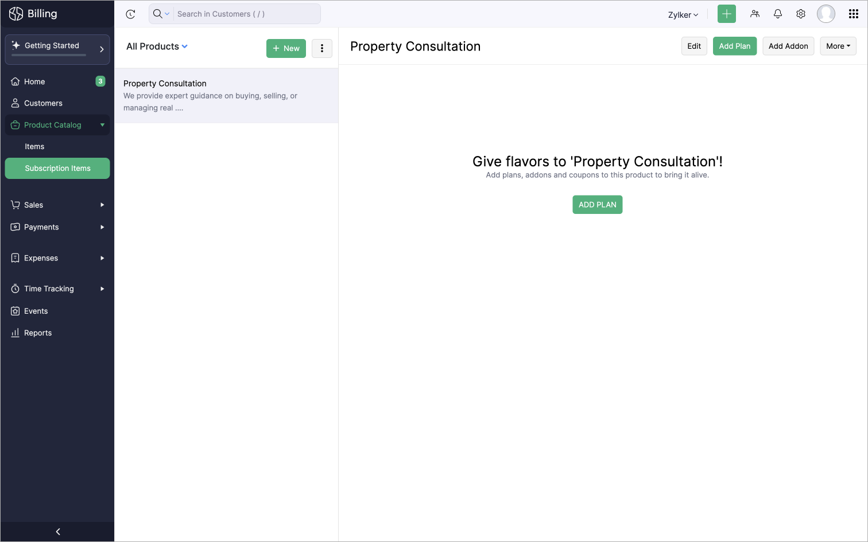Image resolution: width=868 pixels, height=542 pixels.
Task: Open Reports from the sidebar
Action: coord(38,333)
